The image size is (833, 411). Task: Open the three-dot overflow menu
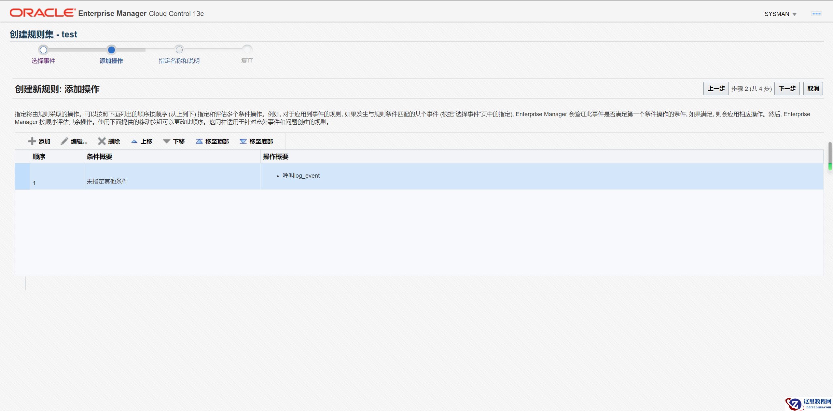816,14
